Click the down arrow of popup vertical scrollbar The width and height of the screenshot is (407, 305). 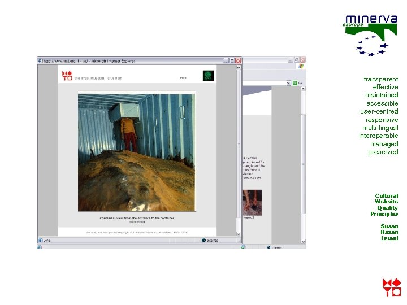[x=239, y=234]
